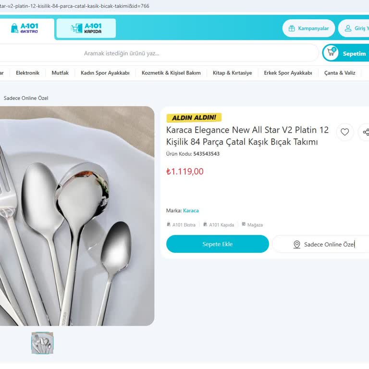
Task: Click the heart favorite icon
Action: [x=344, y=132]
